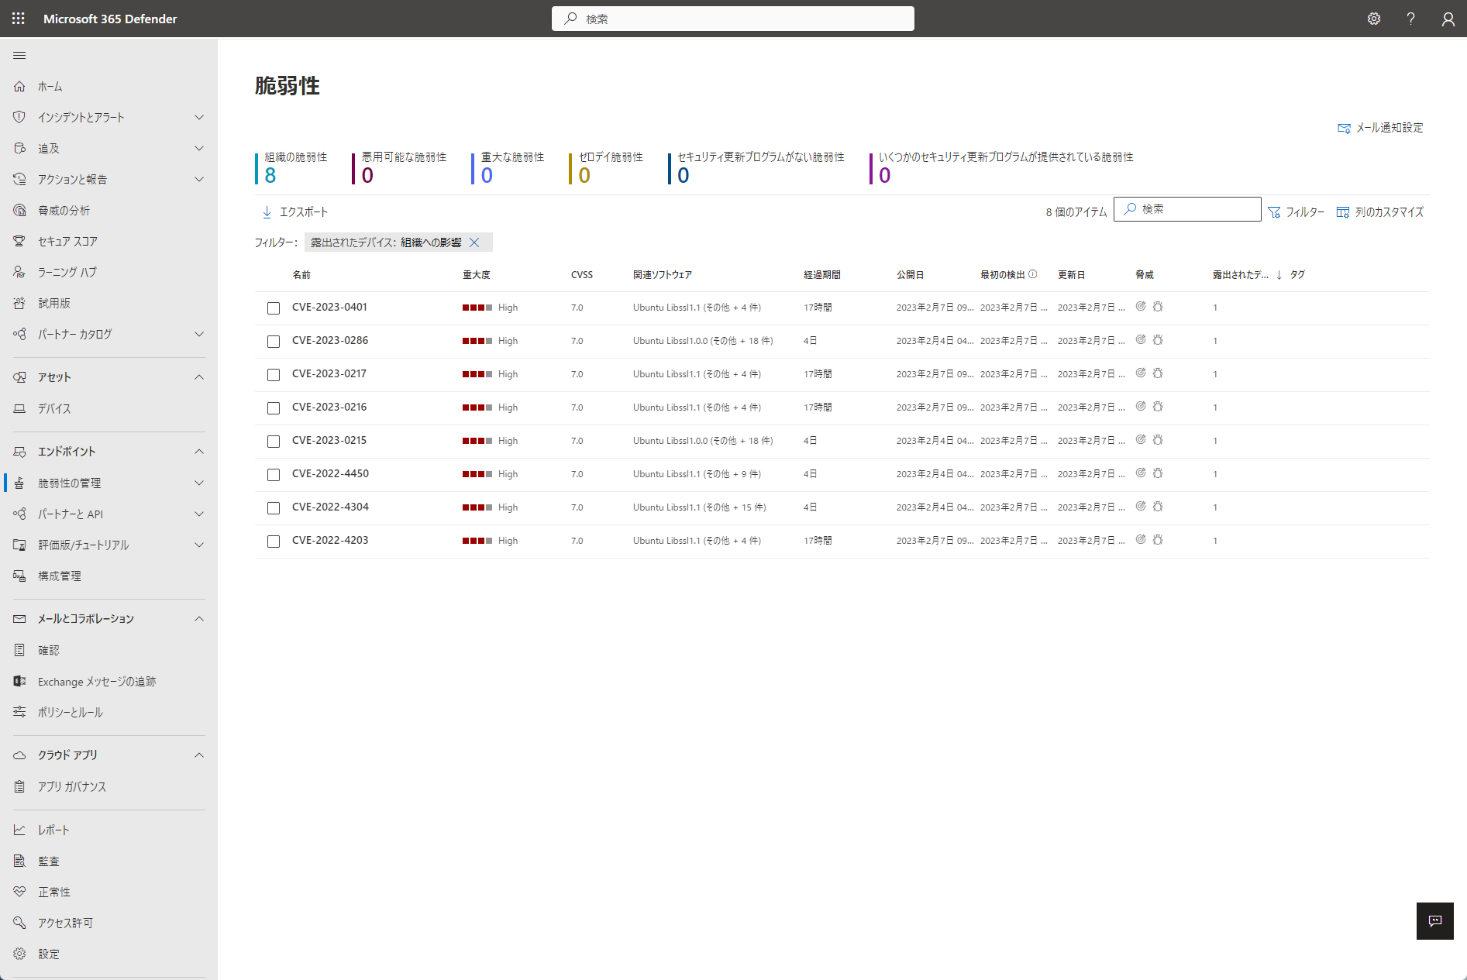Open the CVE-2022-4450 vulnerability link
The image size is (1467, 980).
pyautogui.click(x=330, y=473)
